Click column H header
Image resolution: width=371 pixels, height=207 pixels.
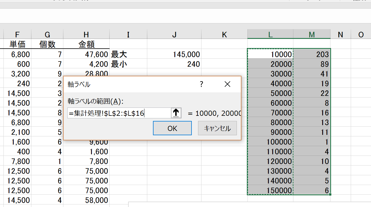click(86, 35)
